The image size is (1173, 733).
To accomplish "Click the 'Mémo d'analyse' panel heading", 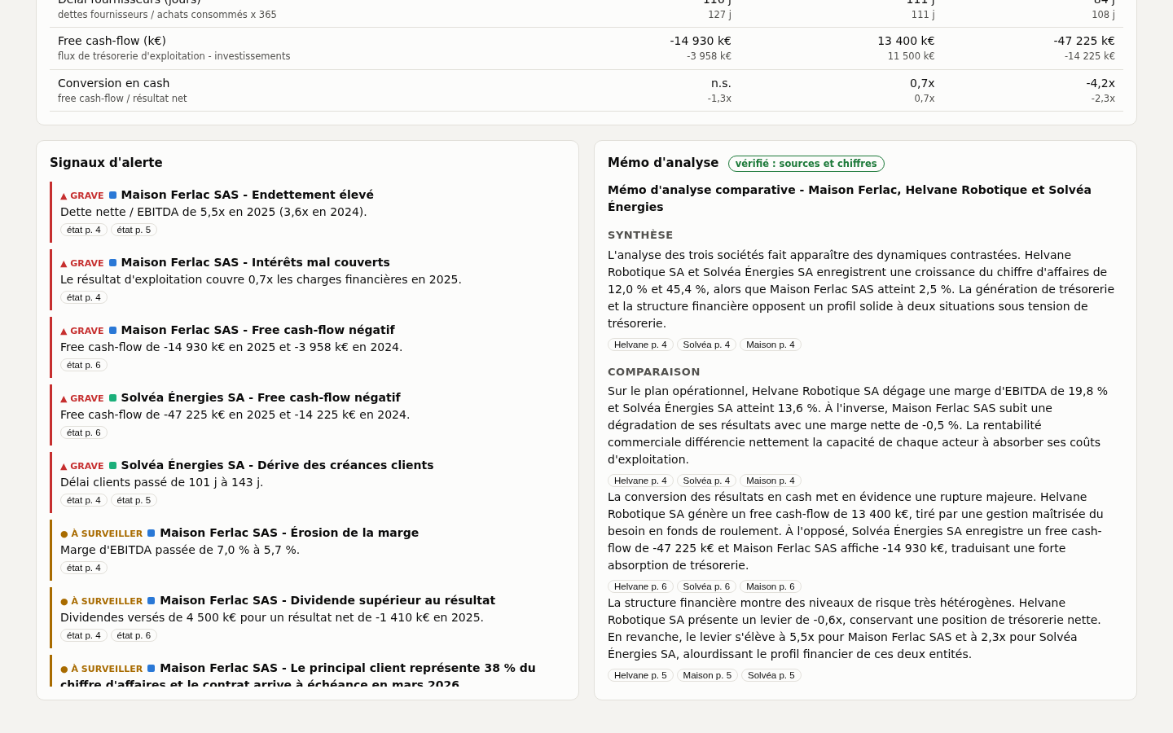I will 663,163.
